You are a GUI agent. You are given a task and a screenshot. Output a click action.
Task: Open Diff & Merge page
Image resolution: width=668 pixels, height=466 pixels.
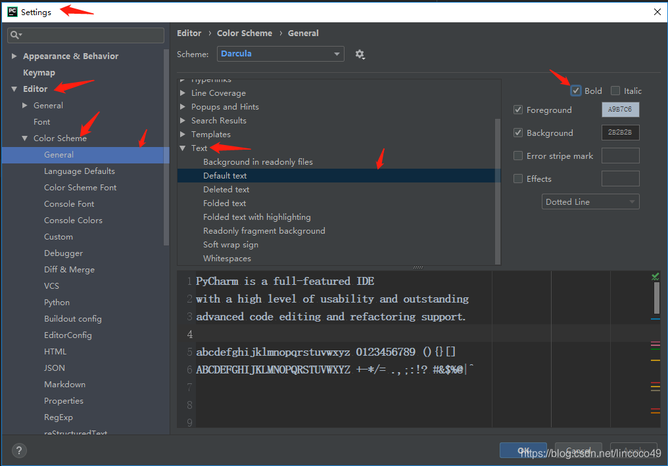point(70,270)
